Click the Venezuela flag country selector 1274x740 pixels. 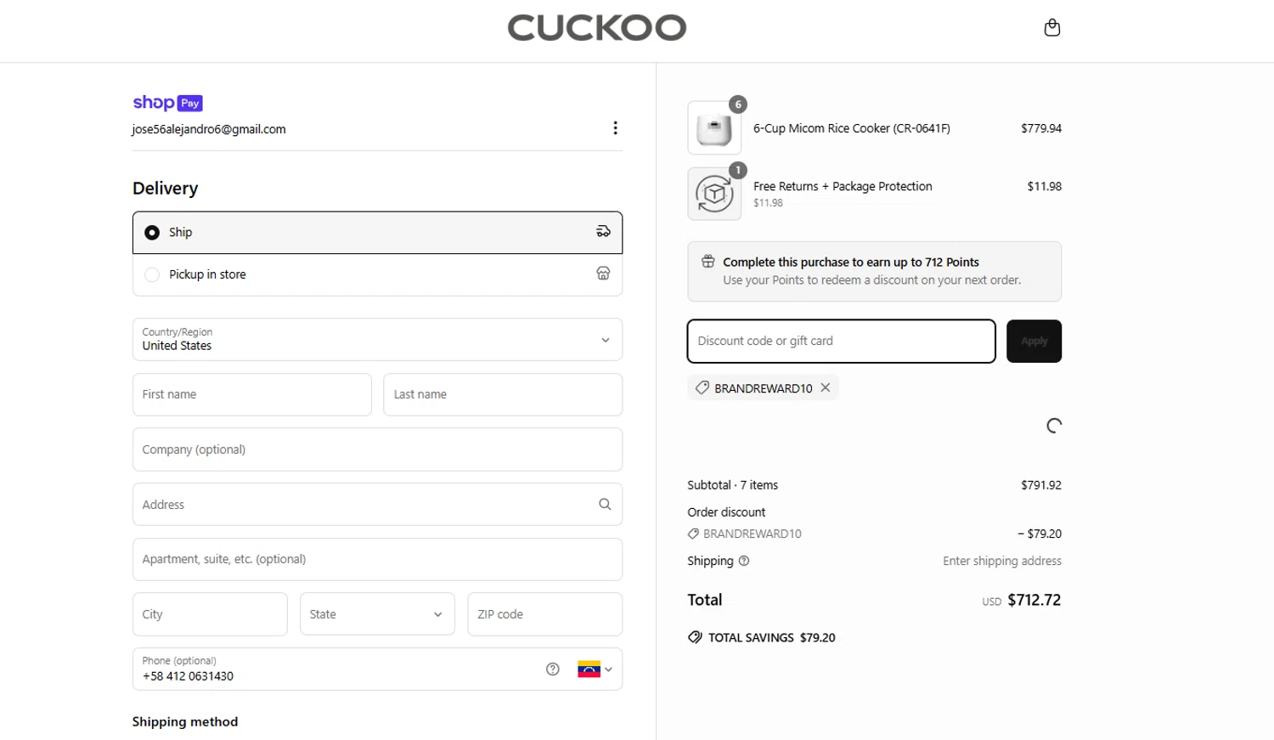[595, 669]
